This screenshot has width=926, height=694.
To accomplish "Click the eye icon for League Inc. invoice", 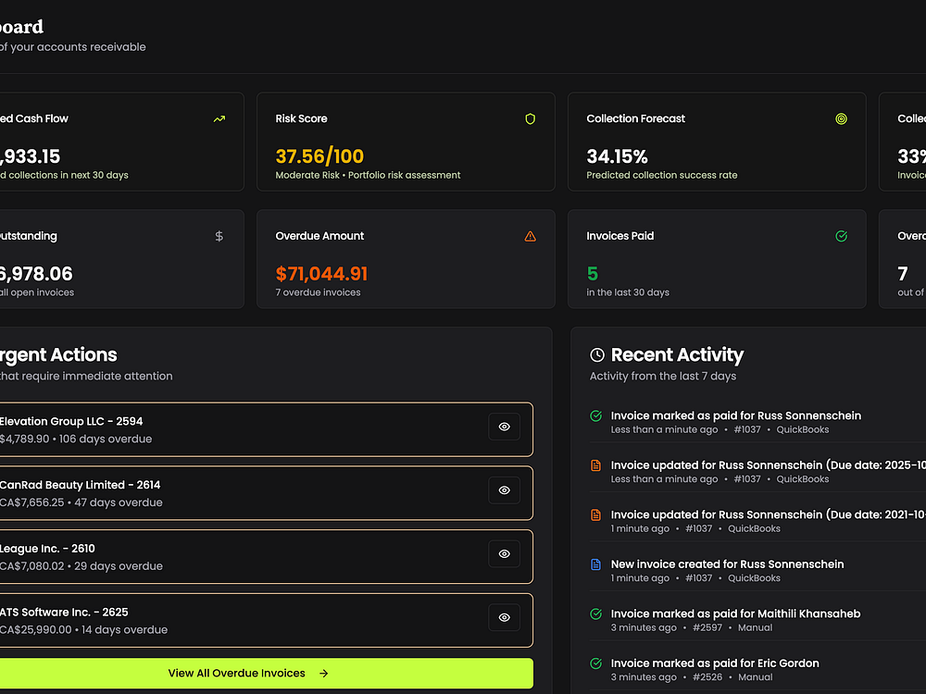I will pyautogui.click(x=505, y=554).
